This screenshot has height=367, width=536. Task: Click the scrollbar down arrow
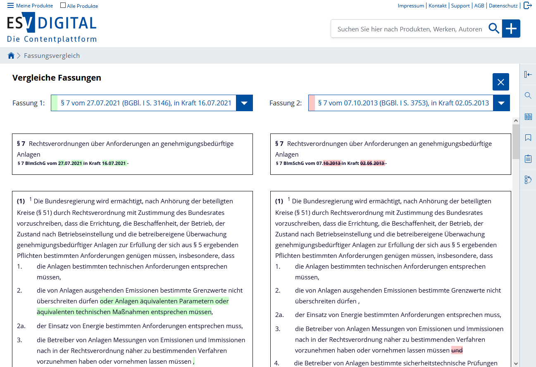[515, 363]
